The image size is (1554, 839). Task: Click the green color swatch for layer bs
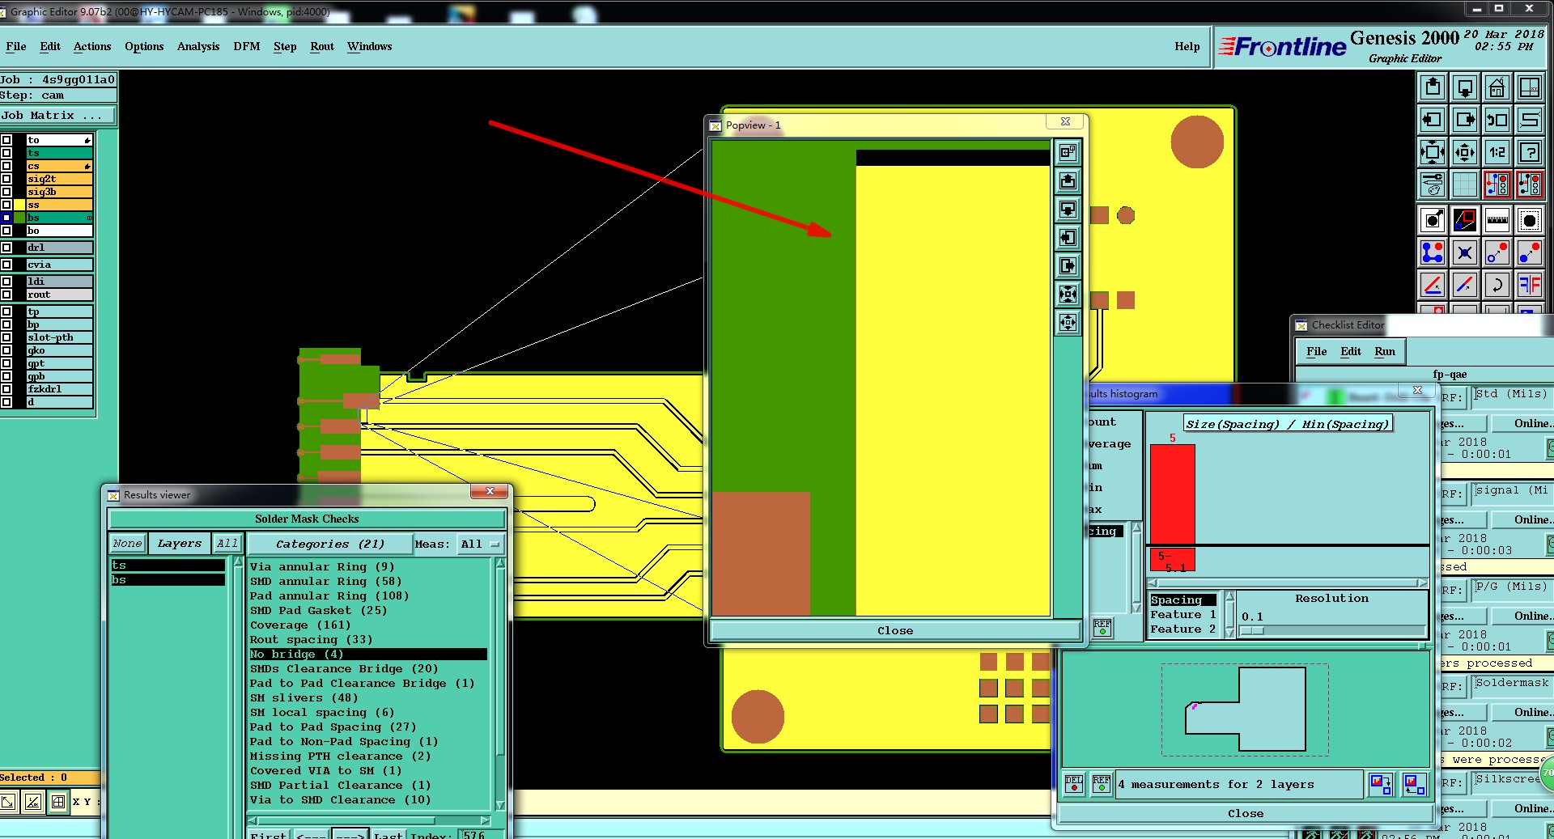[20, 218]
